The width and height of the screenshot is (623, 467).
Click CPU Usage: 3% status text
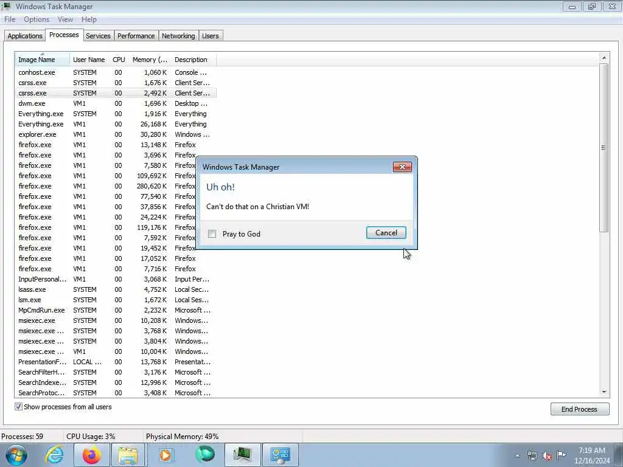click(x=91, y=437)
